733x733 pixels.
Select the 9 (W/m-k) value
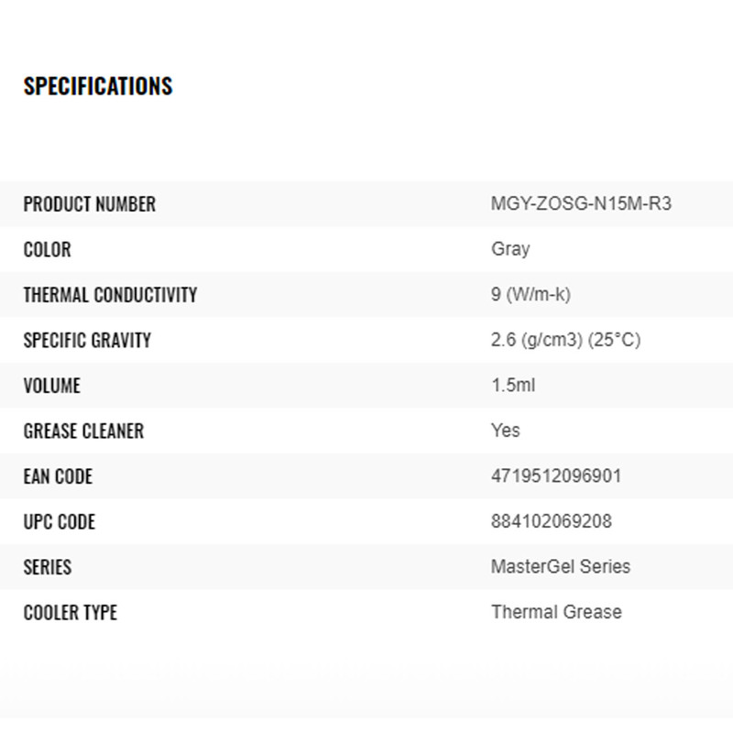pyautogui.click(x=531, y=294)
